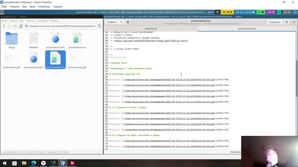Click the '# Вводная часть' heading line
This screenshot has width=298, height=167.
pos(118,63)
